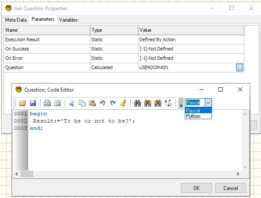261x198 pixels.
Task: Click the horizontal scroll left arrow
Action: pyautogui.click(x=17, y=174)
